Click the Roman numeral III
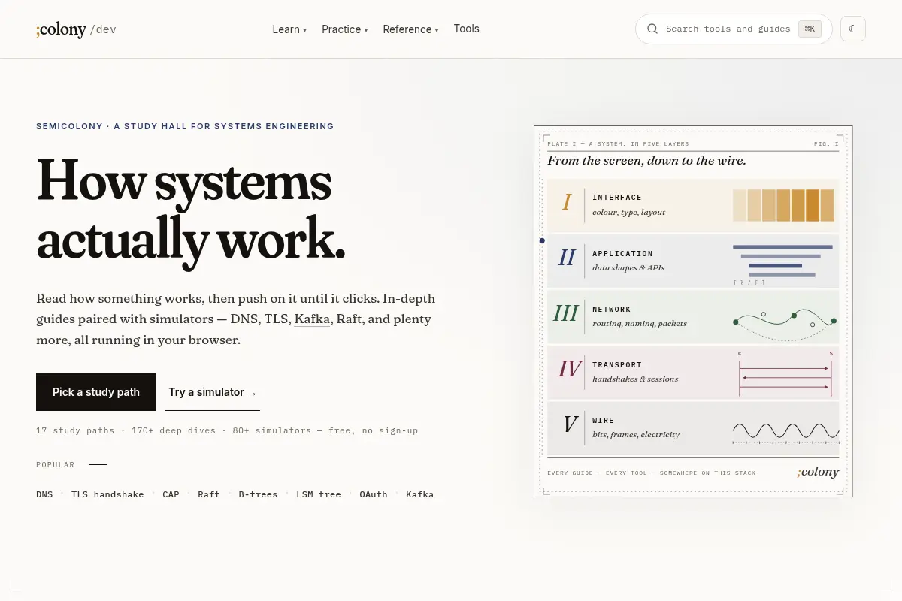 click(565, 313)
